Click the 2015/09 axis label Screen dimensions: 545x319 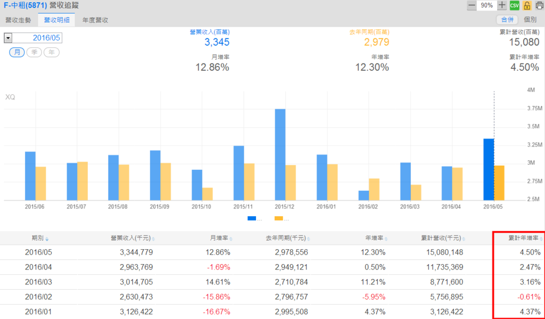point(159,206)
